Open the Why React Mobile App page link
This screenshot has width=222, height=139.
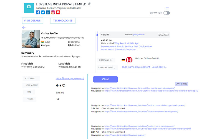127,46
